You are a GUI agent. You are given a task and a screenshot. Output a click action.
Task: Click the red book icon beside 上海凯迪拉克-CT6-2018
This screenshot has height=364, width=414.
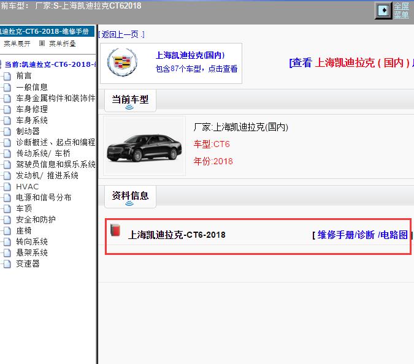115,230
